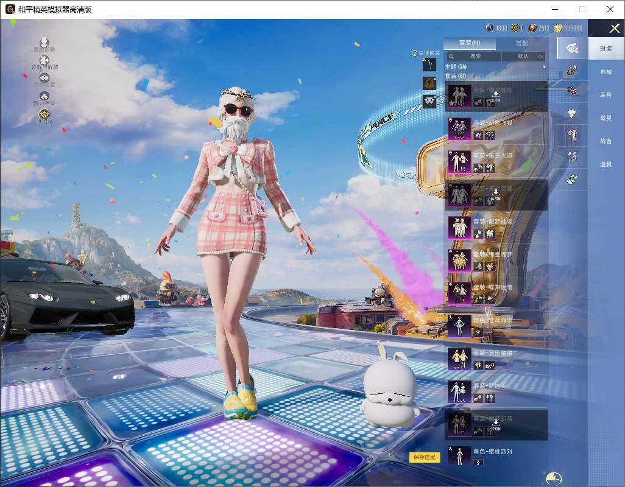This screenshot has height=487, width=625.
Task: Select the 套装 (81) section header
Action: pos(455,75)
